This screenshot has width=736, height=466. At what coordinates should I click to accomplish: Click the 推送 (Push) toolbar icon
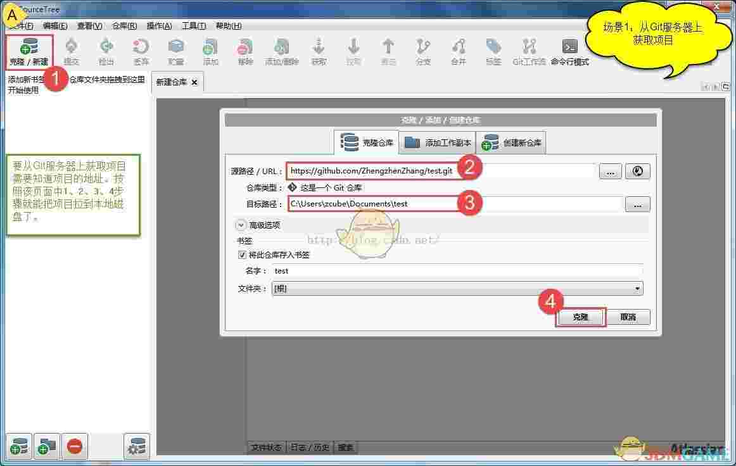click(388, 51)
